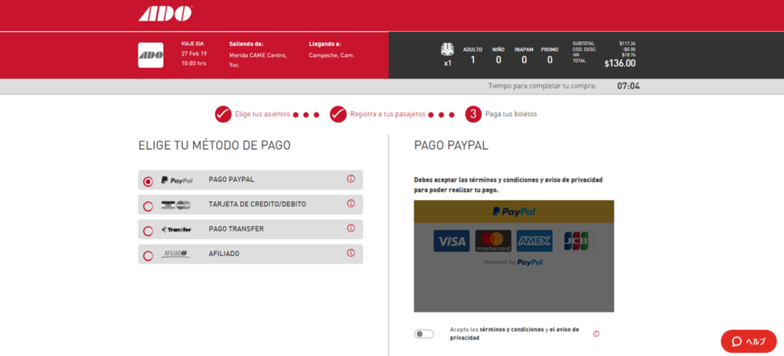Open términos y condiciones link

tap(511, 329)
